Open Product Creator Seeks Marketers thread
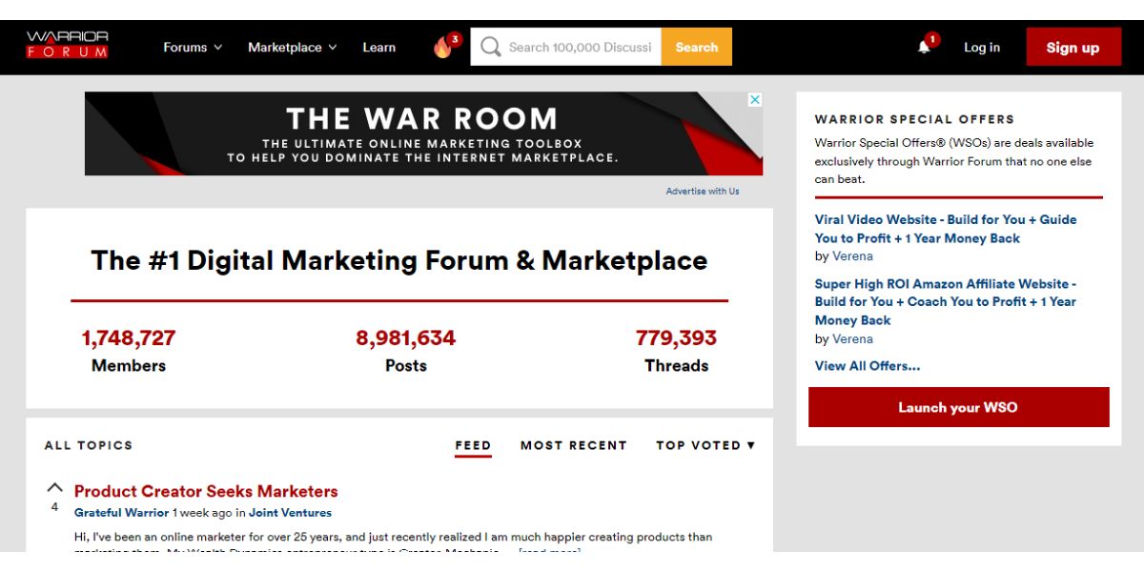The width and height of the screenshot is (1144, 572). pos(206,491)
